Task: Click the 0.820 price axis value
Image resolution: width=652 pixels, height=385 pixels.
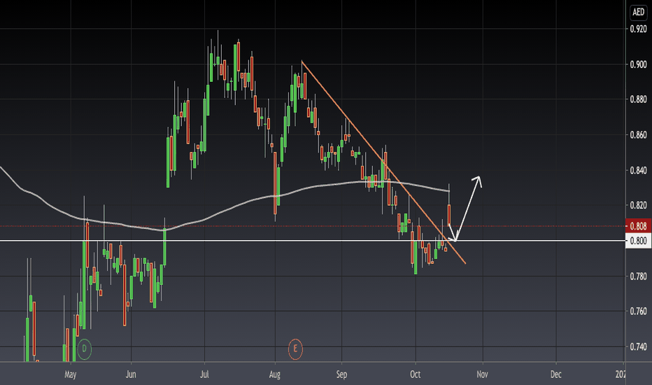Action: click(638, 205)
